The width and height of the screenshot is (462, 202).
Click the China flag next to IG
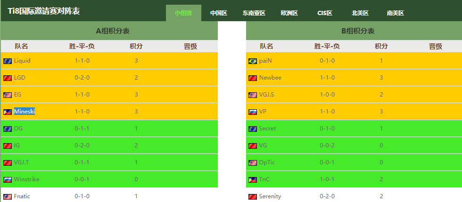(8, 146)
